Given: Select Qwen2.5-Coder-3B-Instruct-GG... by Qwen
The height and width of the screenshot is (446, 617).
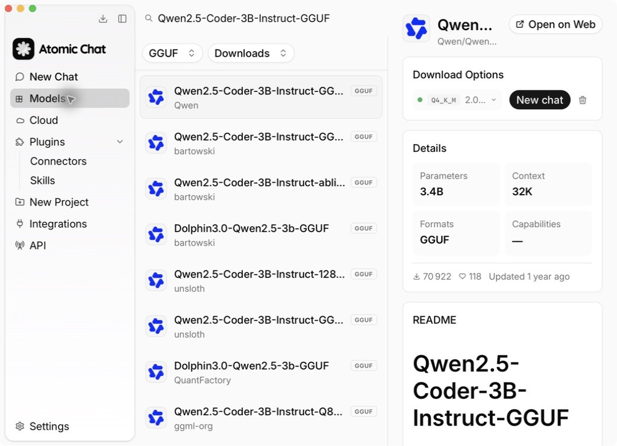Looking at the screenshot, I should click(262, 97).
